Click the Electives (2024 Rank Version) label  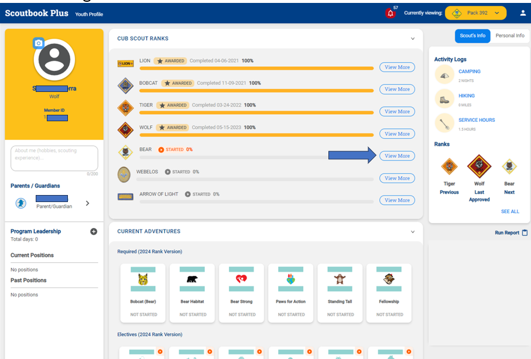pos(150,334)
